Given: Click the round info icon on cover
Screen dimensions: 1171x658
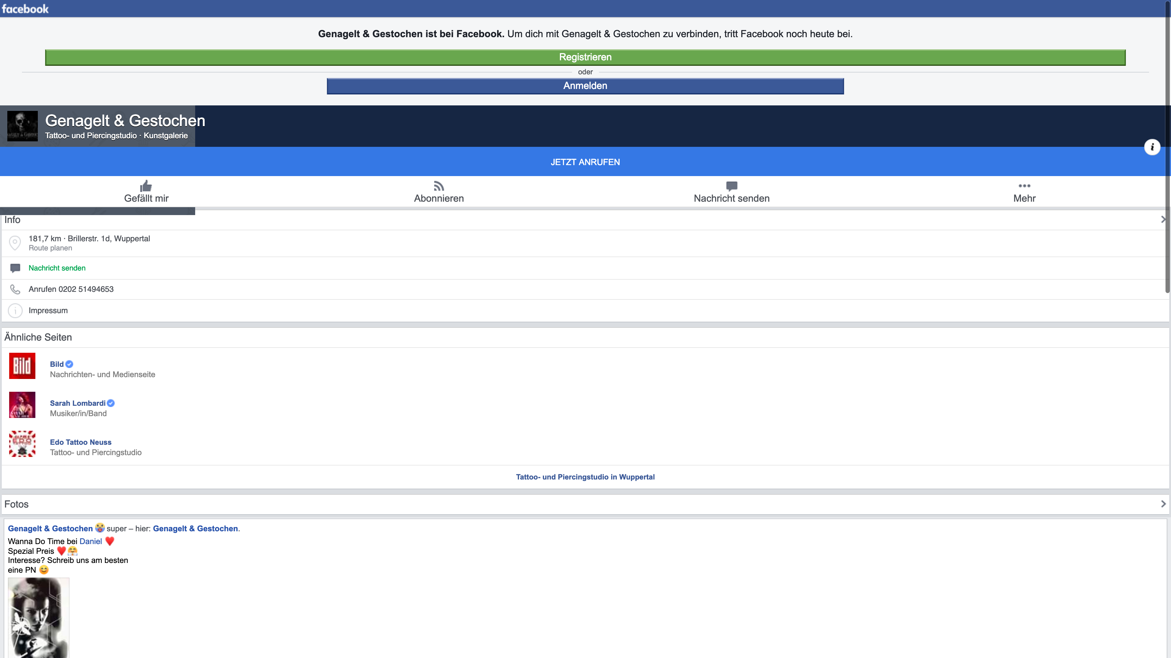Looking at the screenshot, I should pyautogui.click(x=1152, y=147).
